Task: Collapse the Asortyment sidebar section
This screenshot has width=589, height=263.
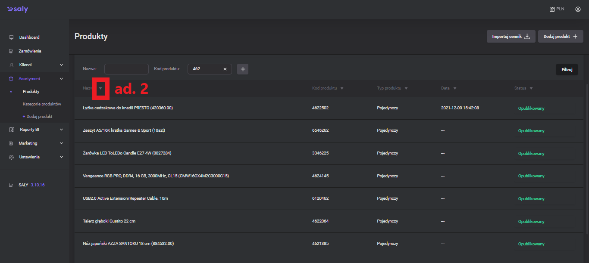Action: (x=61, y=79)
